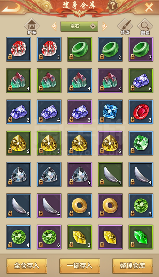The width and height of the screenshot is (159, 277).
Task: Open the 宝石 category dropdown
Action: coord(79,27)
